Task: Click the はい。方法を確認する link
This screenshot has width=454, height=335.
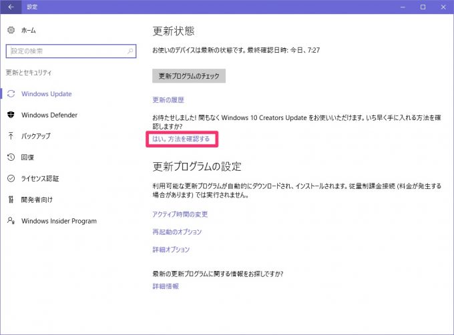Action: 181,139
